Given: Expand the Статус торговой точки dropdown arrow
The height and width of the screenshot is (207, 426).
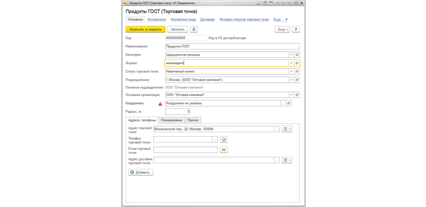Looking at the screenshot, I should [292, 72].
